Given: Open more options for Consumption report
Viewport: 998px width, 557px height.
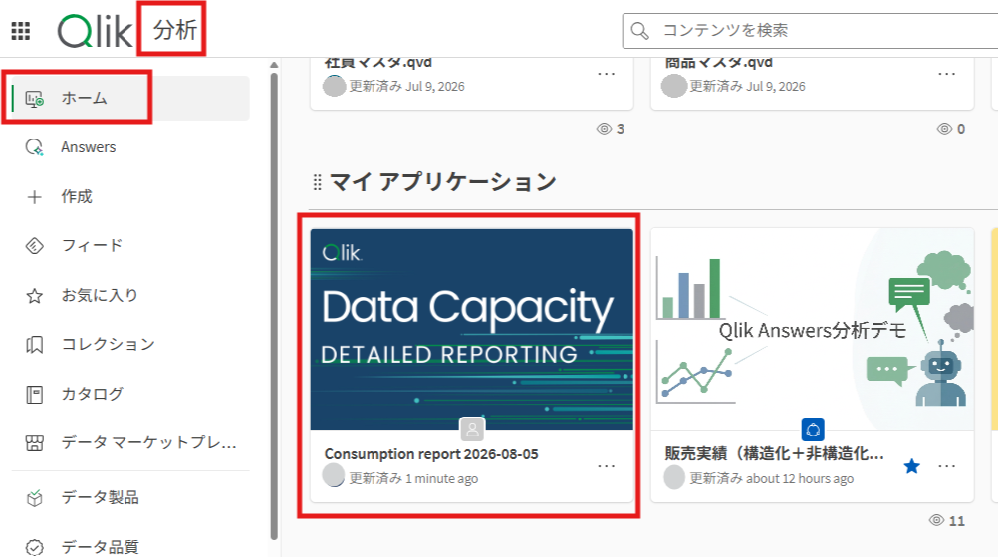Looking at the screenshot, I should [x=606, y=466].
